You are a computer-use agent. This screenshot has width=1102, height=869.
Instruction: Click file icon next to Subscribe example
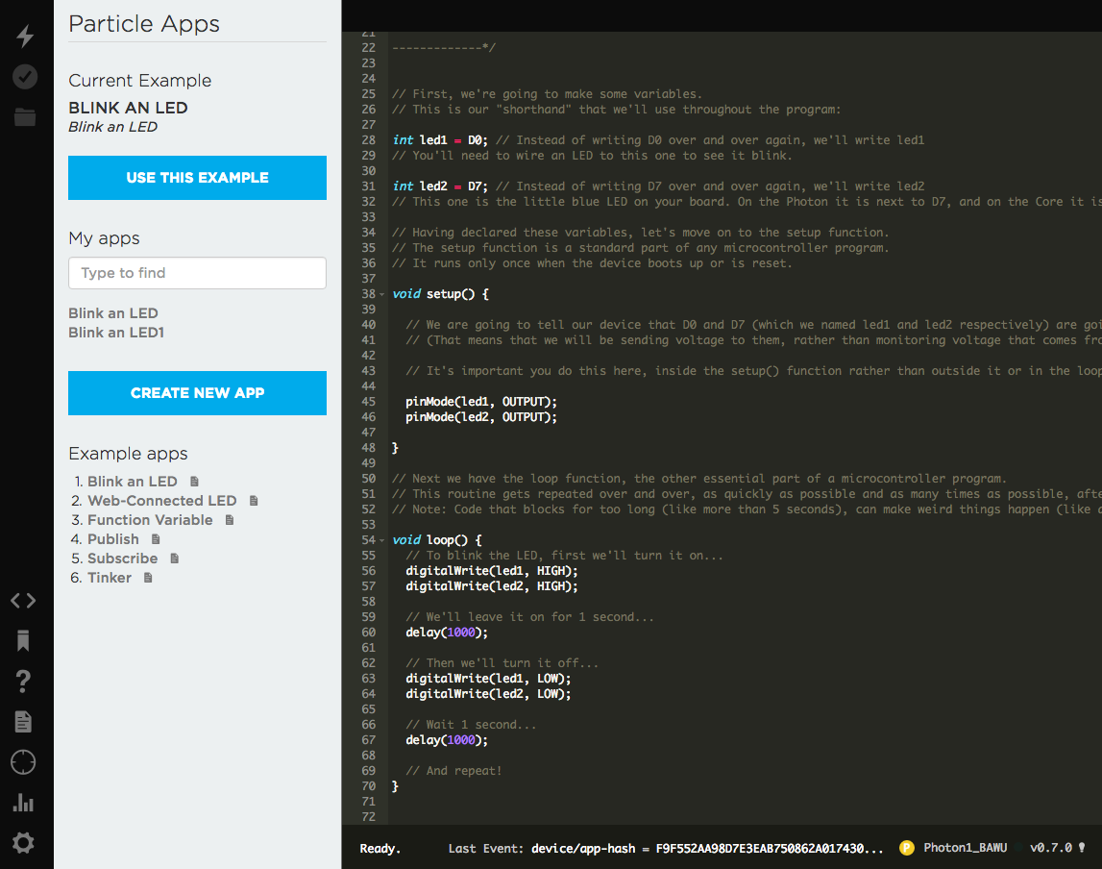174,559
